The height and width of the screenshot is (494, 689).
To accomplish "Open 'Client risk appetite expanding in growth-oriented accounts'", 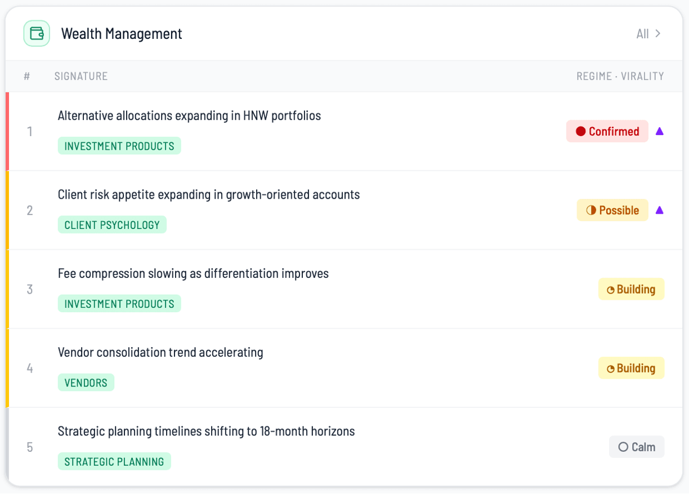I will [x=209, y=195].
